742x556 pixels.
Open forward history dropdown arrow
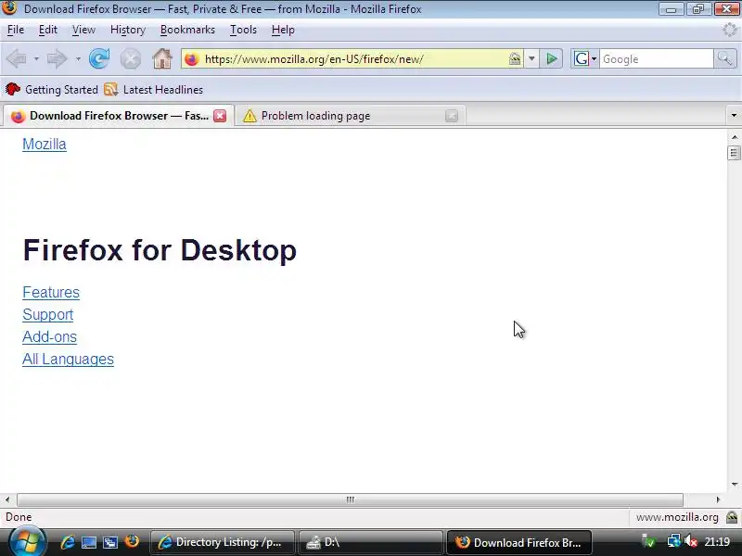78,59
